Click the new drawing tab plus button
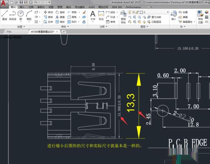 (64, 32)
